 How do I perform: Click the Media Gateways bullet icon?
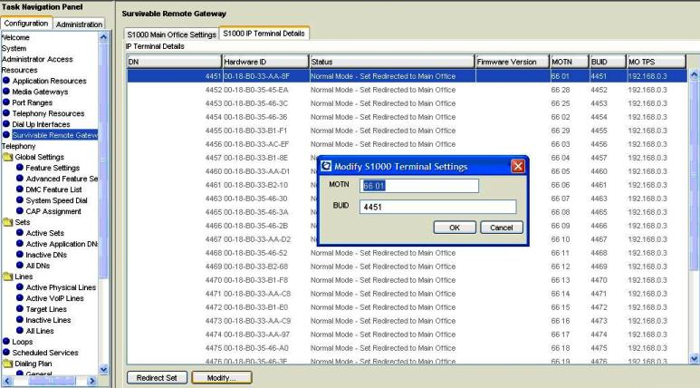coord(6,92)
